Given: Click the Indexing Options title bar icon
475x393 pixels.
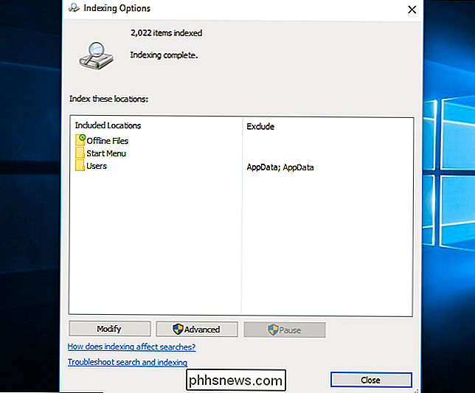Looking at the screenshot, I should [x=74, y=8].
